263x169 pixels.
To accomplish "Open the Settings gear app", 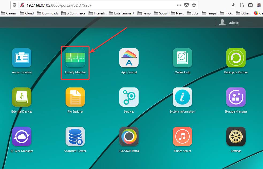I will [236, 136].
